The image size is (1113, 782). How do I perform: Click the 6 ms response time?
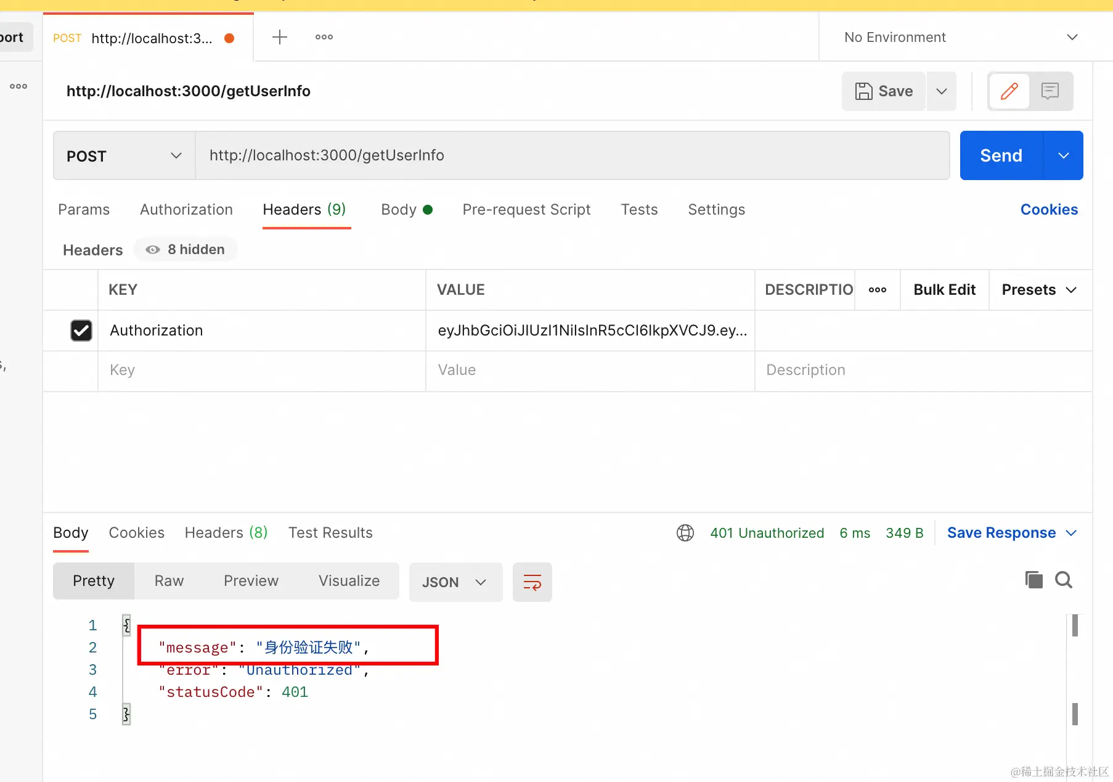click(855, 533)
